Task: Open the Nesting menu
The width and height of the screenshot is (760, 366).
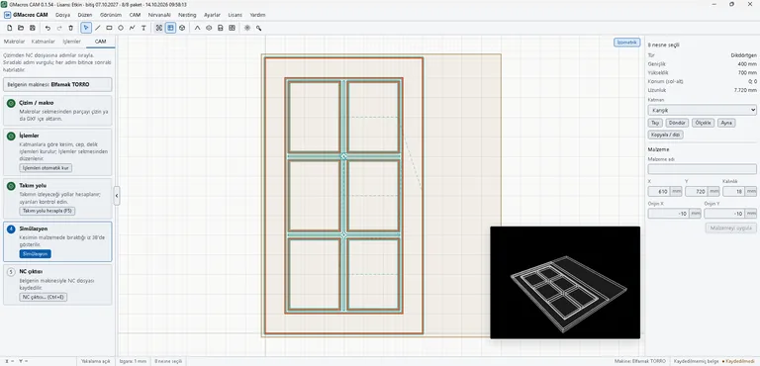Action: tap(187, 15)
